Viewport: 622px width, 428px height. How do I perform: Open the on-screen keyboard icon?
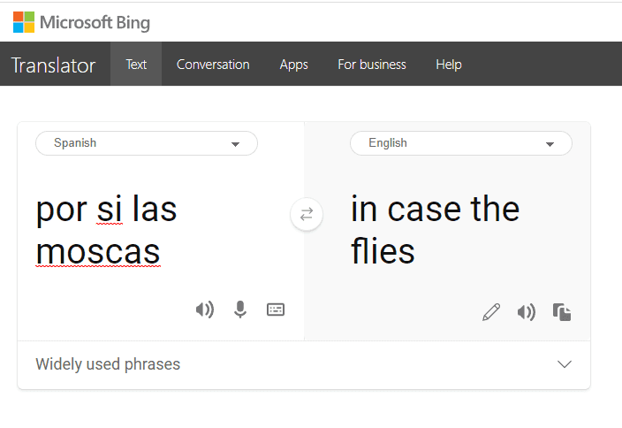click(x=276, y=310)
